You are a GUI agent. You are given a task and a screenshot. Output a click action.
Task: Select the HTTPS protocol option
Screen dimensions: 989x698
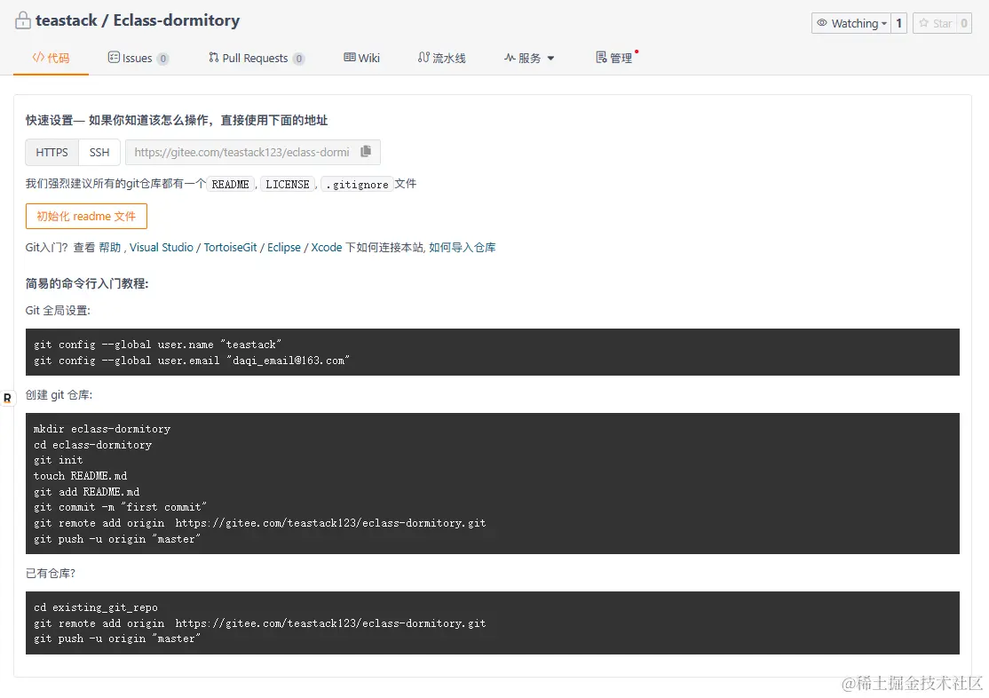click(x=51, y=152)
